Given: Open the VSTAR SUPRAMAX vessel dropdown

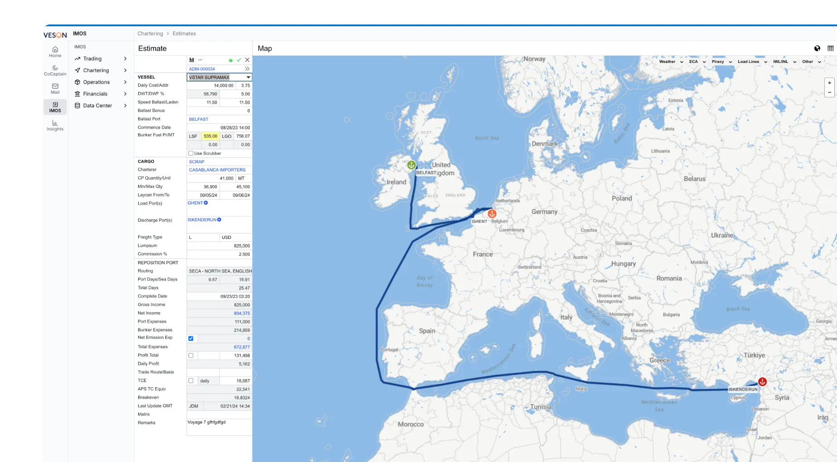Looking at the screenshot, I should click(x=248, y=77).
